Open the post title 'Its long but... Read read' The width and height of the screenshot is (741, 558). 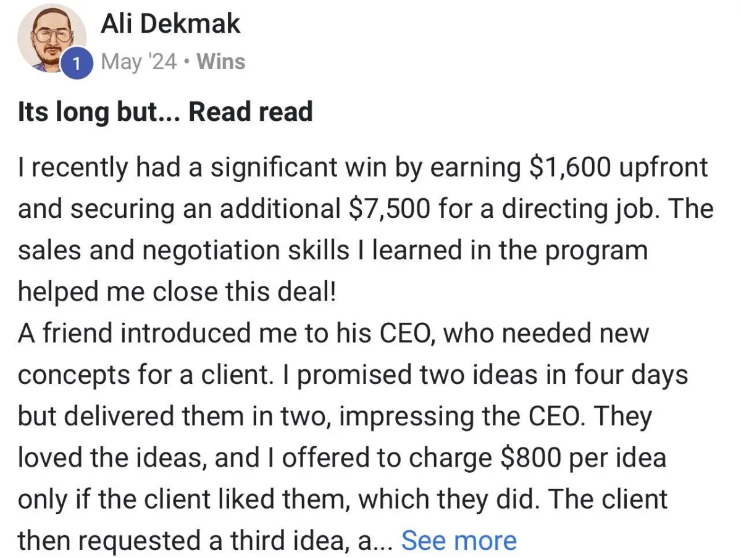[x=165, y=112]
